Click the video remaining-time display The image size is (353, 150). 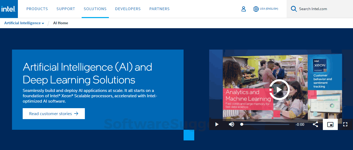pos(300,124)
